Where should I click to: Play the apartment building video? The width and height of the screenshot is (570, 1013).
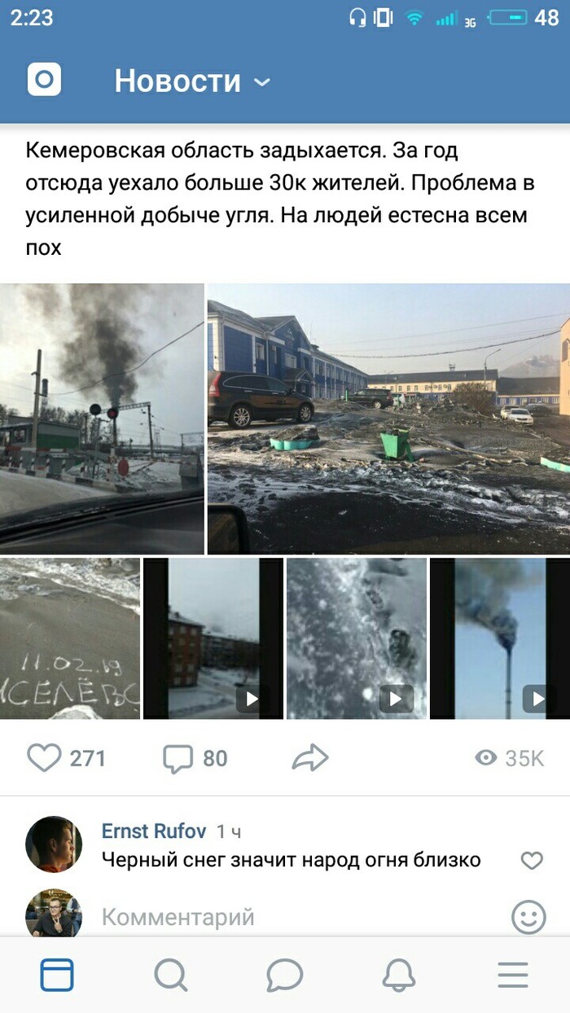tap(213, 638)
